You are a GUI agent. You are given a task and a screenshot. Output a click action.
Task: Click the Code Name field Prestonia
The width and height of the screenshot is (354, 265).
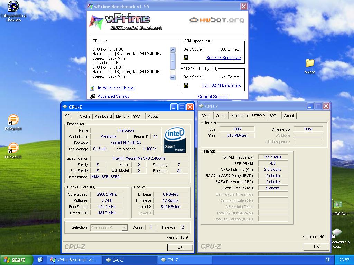(109, 137)
